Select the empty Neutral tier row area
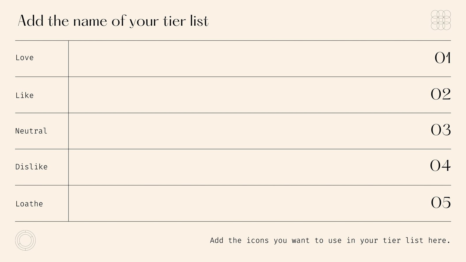The image size is (466, 262). 248,131
